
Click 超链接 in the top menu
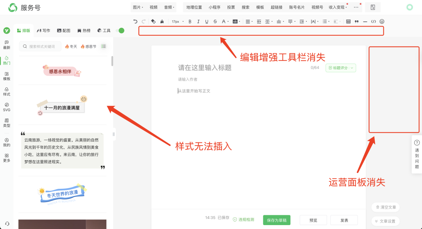pos(276,7)
